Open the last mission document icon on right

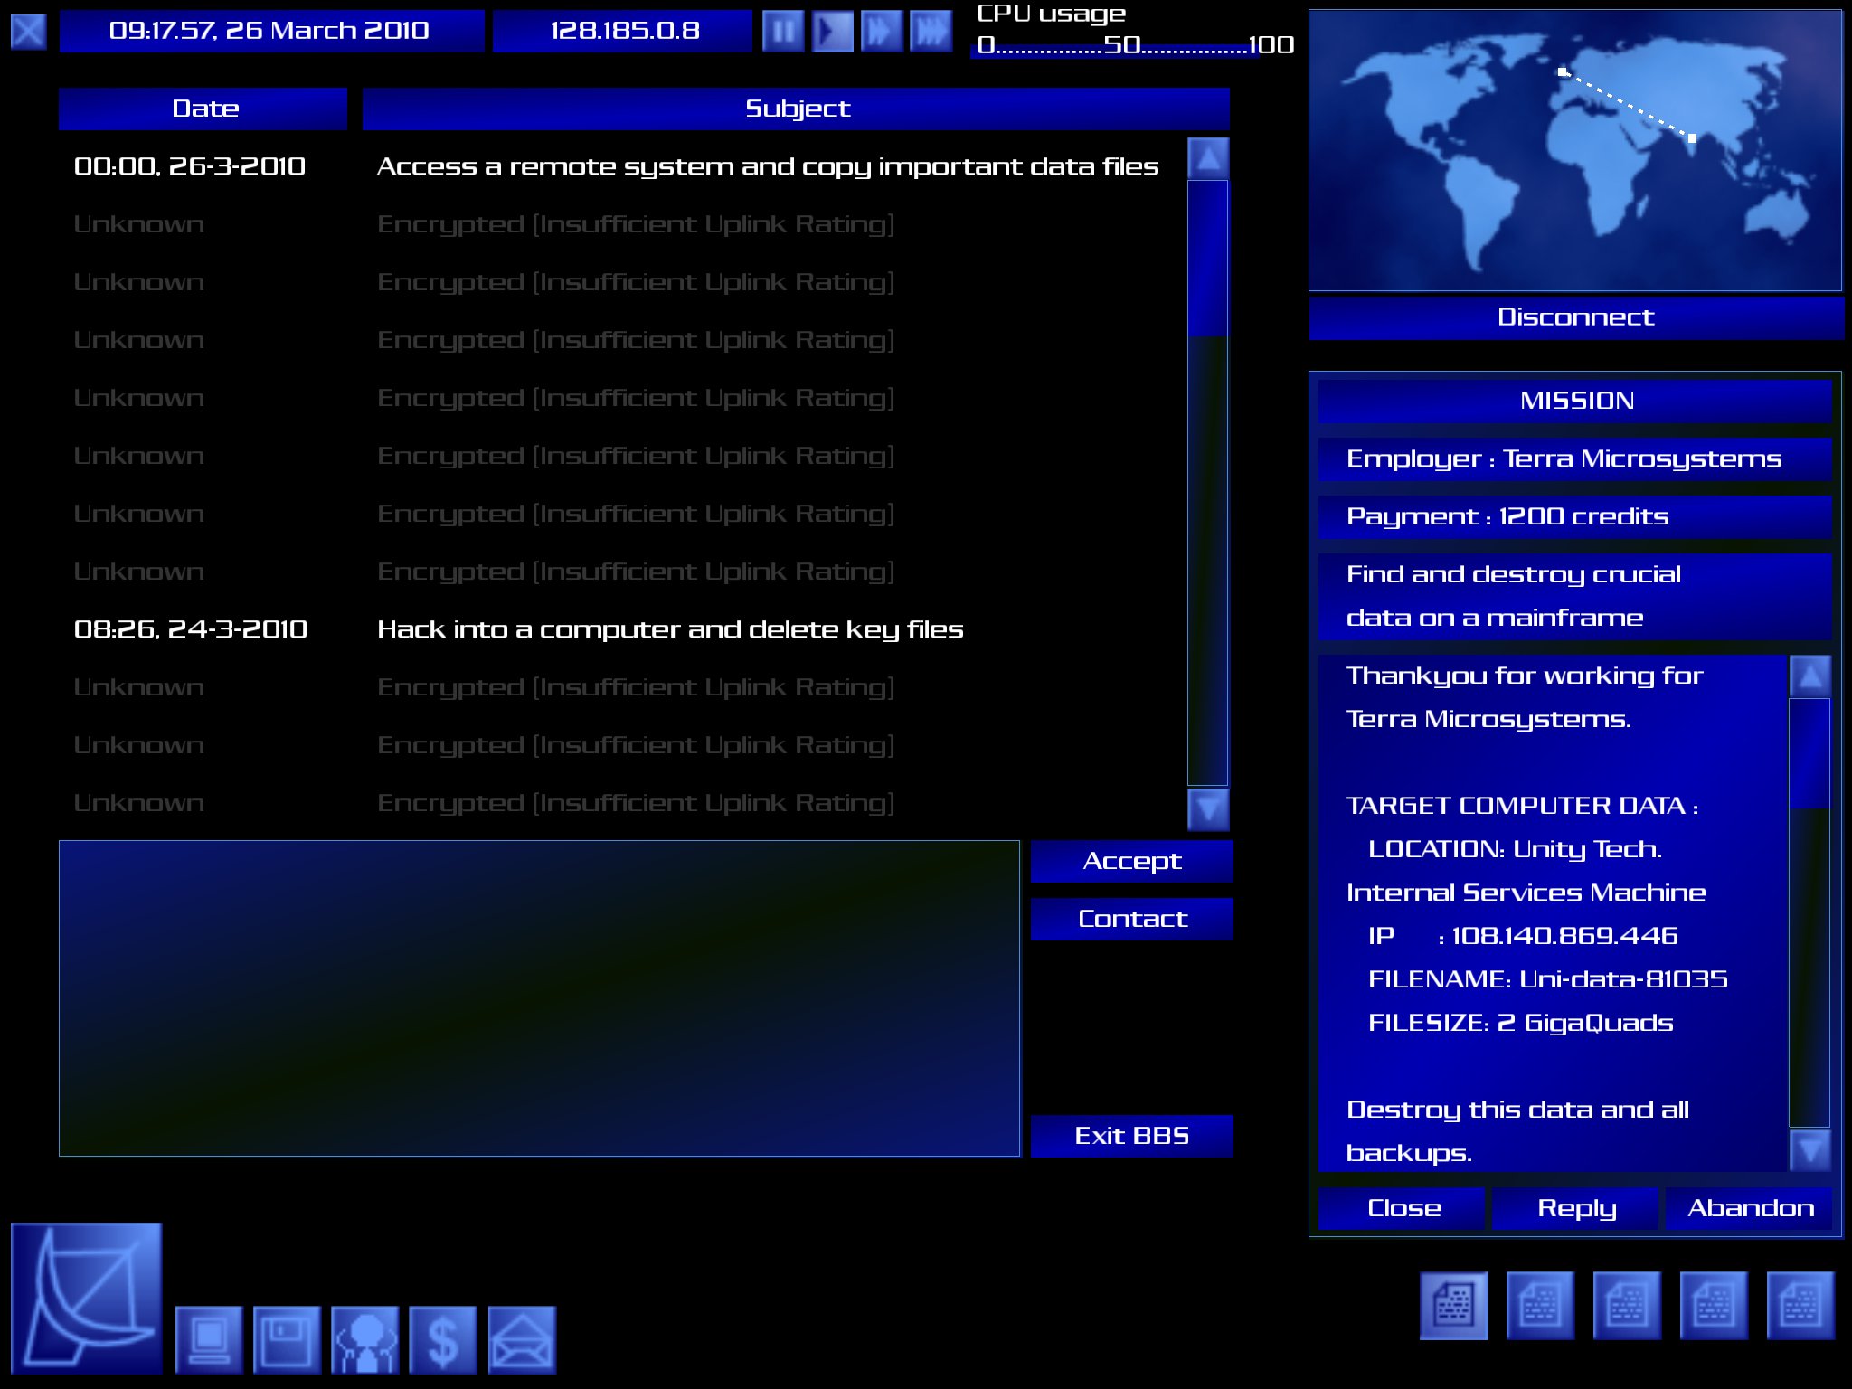point(1800,1305)
